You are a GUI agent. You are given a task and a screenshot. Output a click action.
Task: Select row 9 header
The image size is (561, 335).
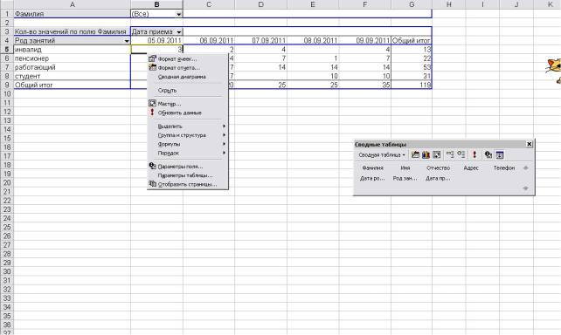click(x=6, y=85)
